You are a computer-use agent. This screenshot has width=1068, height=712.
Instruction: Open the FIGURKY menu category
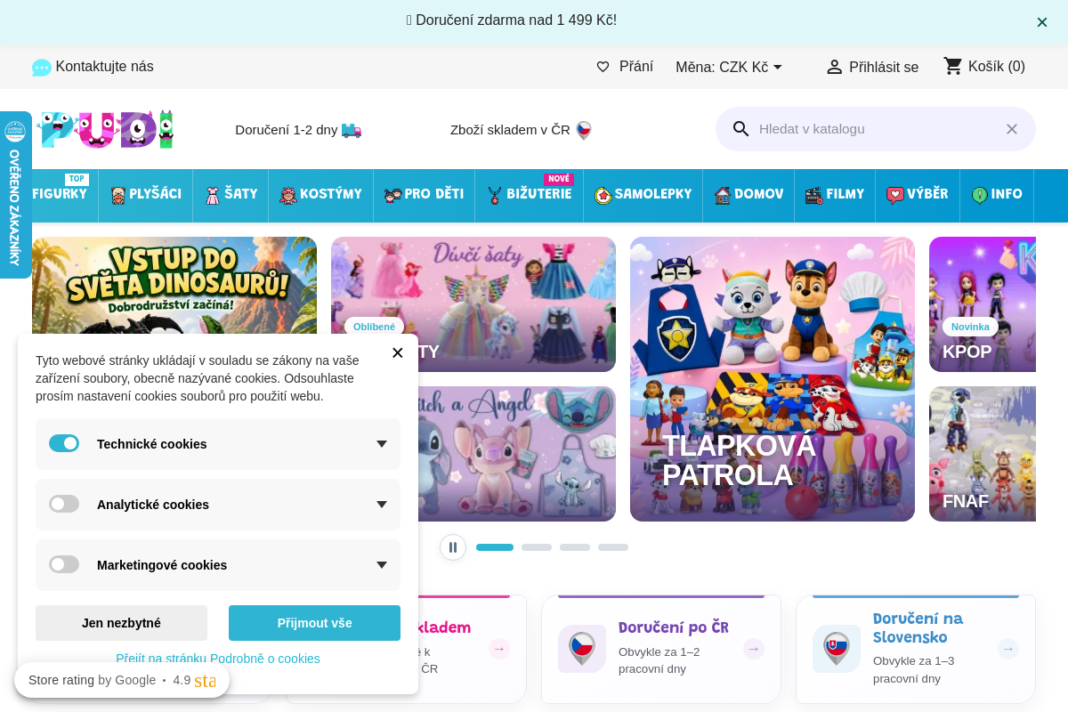point(60,194)
